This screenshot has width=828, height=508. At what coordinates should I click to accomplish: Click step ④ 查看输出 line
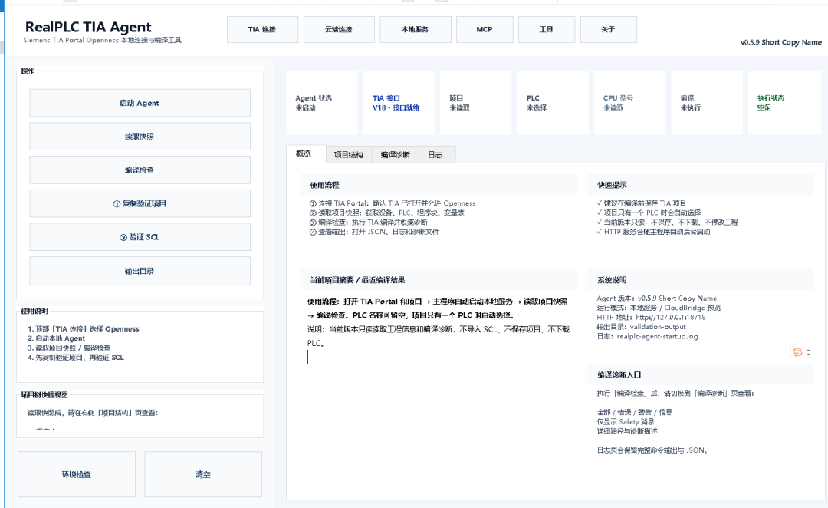point(374,232)
